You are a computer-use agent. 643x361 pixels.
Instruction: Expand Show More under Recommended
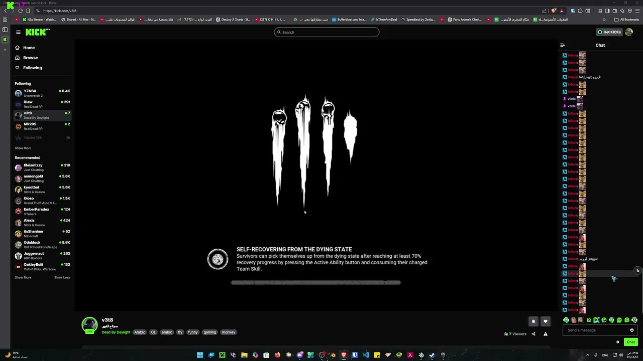[23, 277]
